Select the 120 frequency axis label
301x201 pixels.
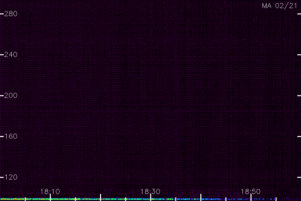pos(11,177)
